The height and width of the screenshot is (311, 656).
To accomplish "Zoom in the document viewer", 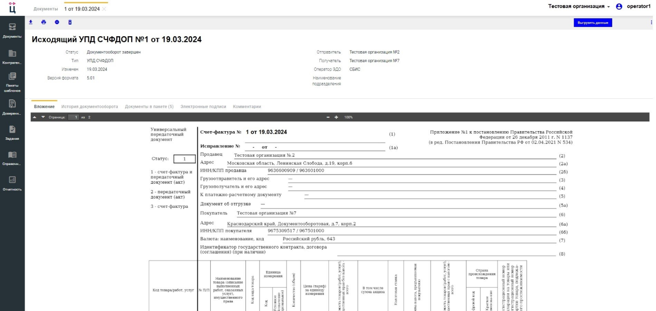I will coord(336,117).
